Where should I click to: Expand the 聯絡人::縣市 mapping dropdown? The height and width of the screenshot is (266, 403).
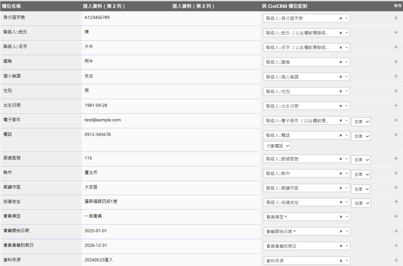pos(346,174)
